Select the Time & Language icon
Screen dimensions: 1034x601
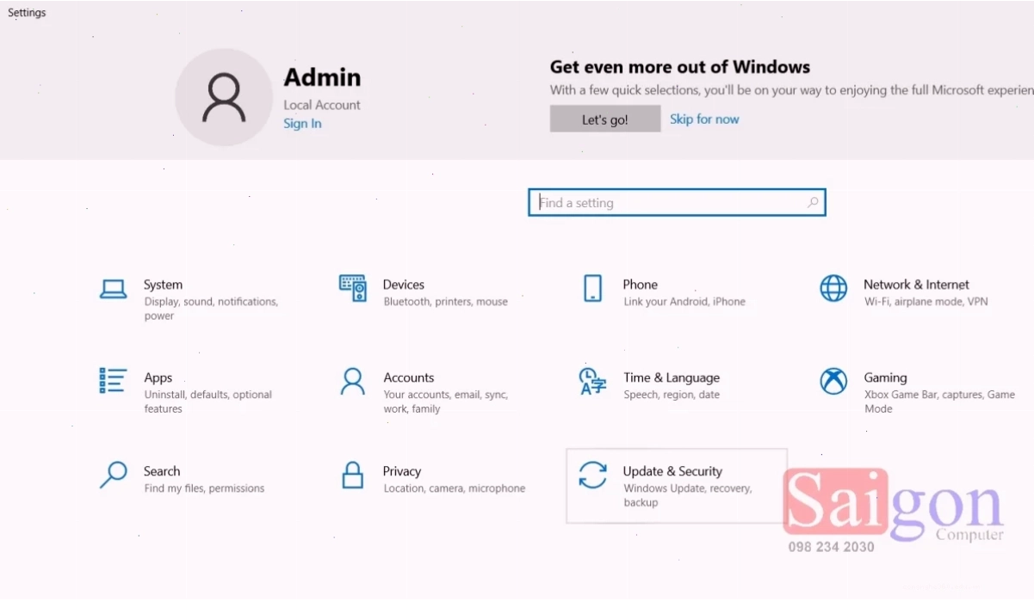(592, 381)
